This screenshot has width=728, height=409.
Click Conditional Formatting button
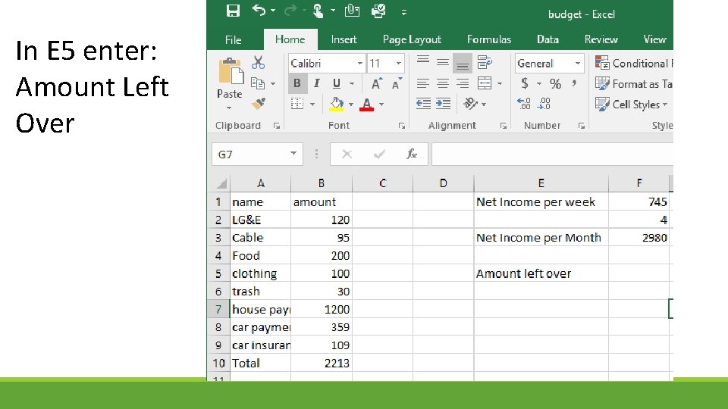tap(634, 63)
